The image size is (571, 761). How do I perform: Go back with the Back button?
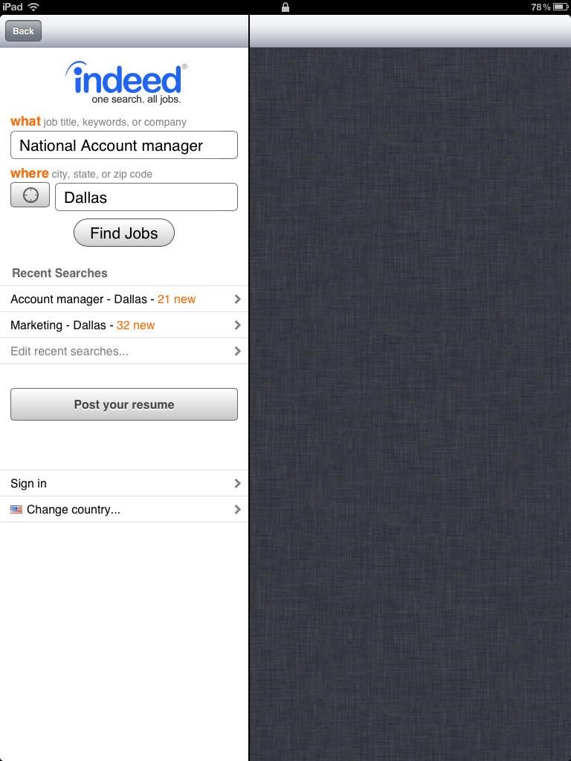(23, 31)
